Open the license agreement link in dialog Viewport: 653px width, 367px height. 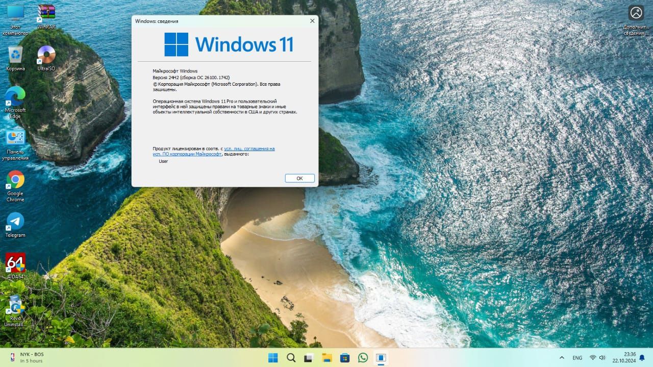tap(213, 151)
